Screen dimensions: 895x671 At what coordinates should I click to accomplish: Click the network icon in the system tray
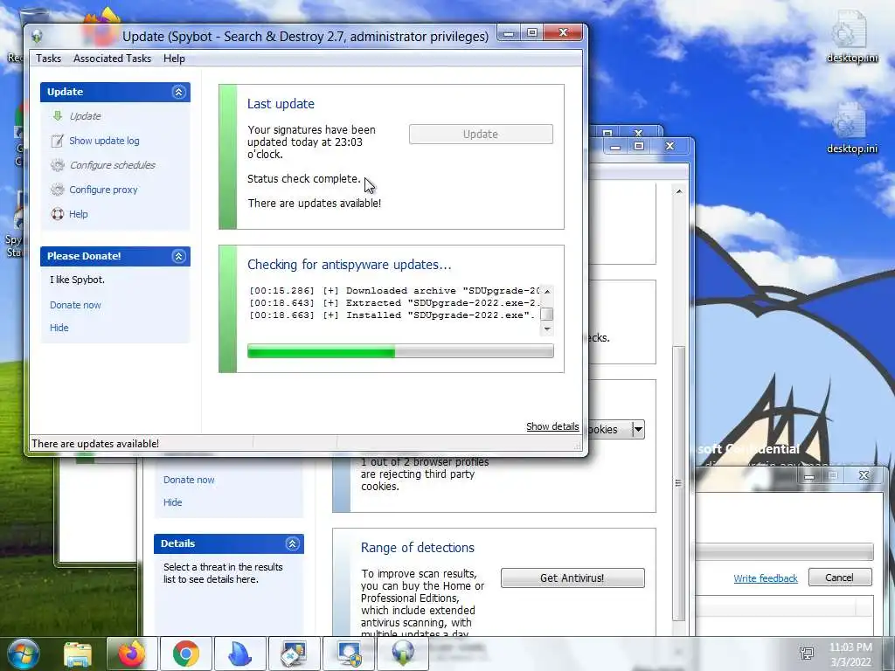[807, 654]
